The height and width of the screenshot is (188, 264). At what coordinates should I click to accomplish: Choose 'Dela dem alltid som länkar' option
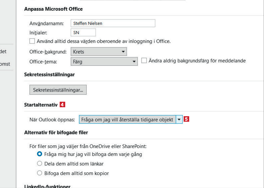click(x=40, y=164)
